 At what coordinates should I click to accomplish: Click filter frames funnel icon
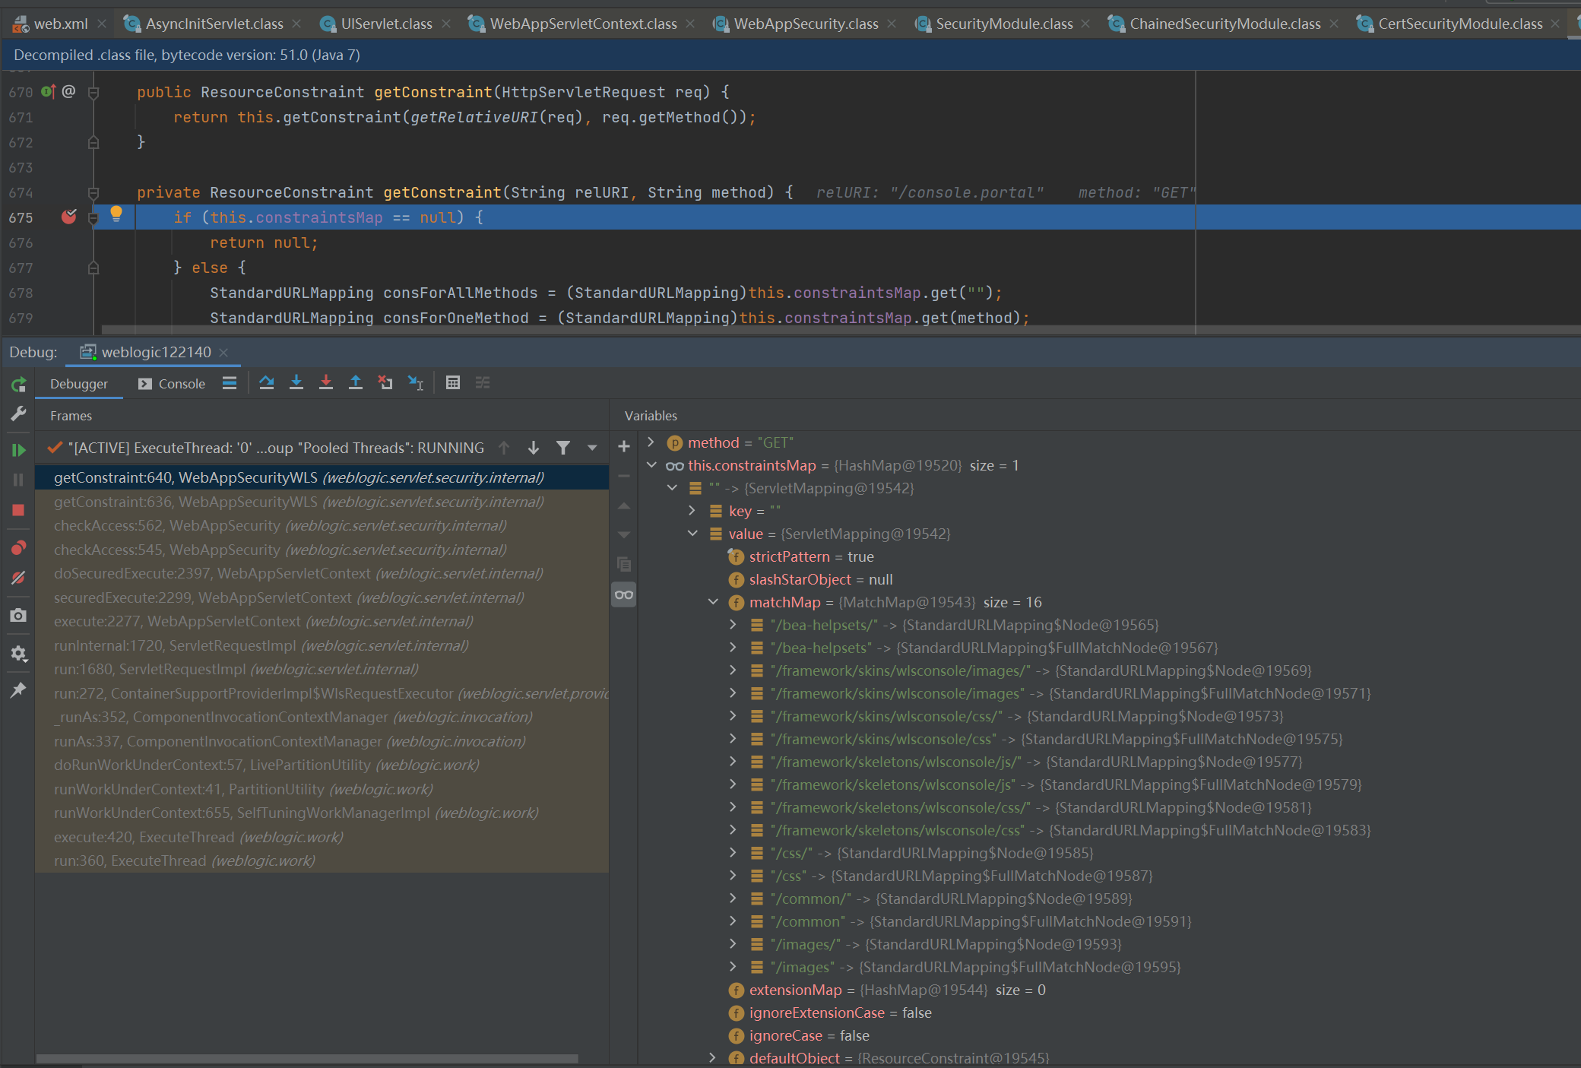563,448
